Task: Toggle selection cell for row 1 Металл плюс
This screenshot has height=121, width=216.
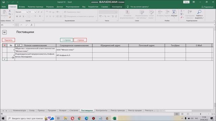Action: (4, 50)
